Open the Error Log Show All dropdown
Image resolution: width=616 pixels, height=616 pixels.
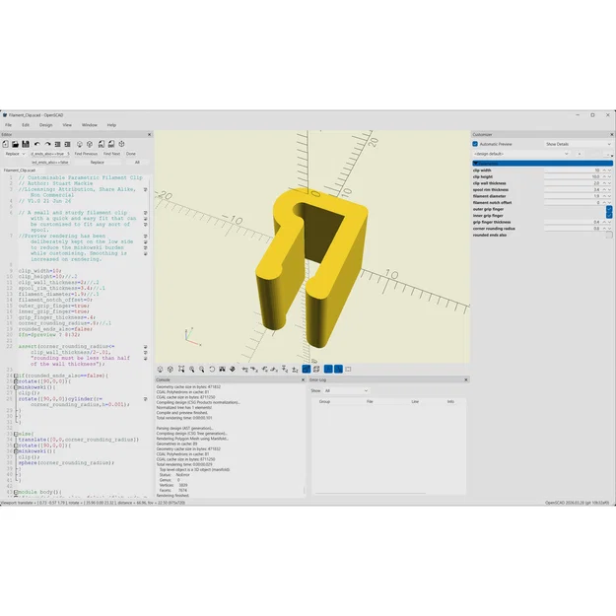(346, 391)
